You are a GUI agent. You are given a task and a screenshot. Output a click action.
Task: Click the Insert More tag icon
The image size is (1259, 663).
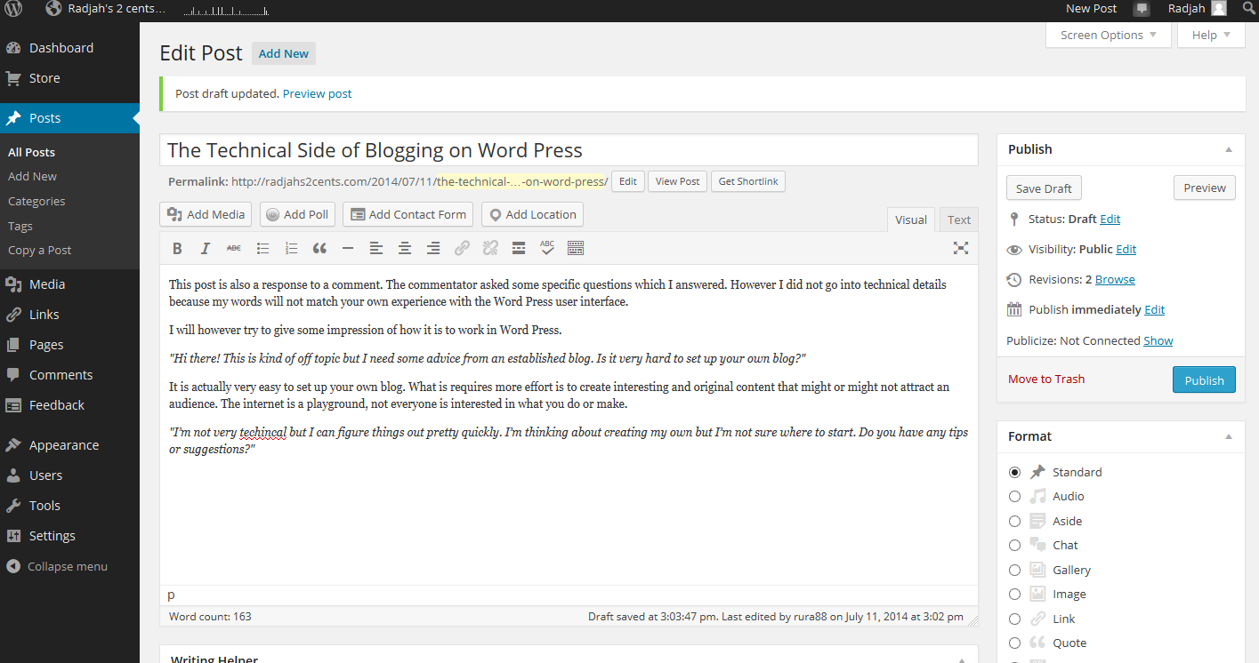pos(519,249)
